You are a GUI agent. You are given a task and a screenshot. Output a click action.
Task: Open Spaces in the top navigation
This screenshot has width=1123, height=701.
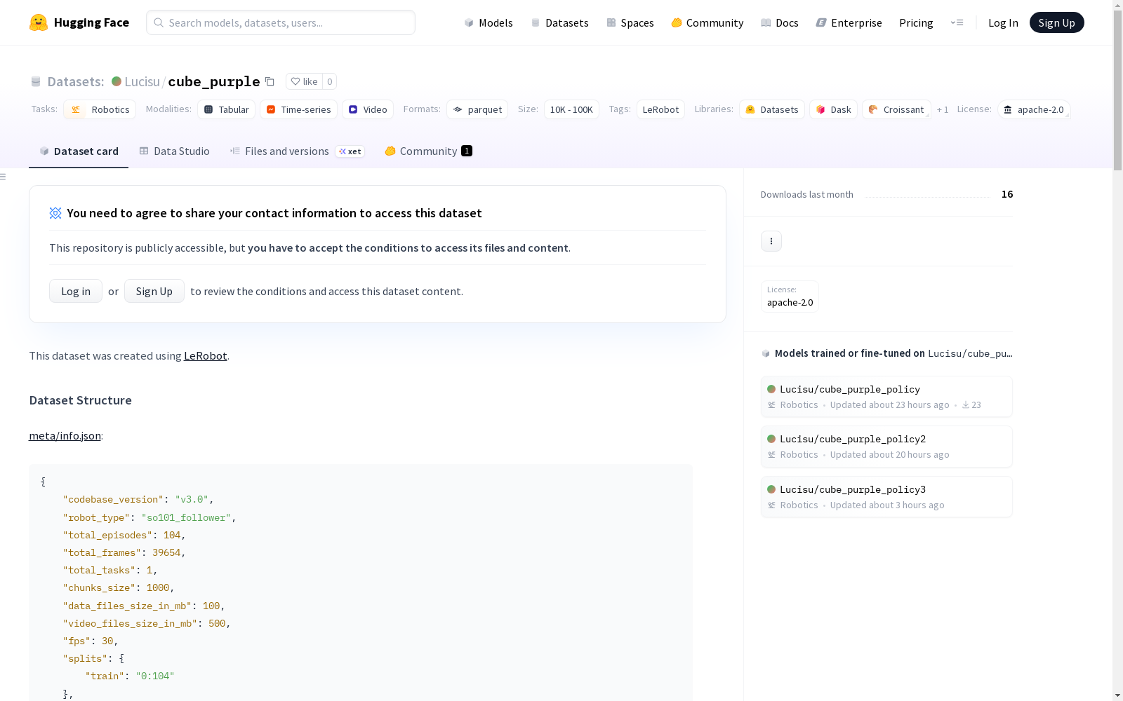tap(630, 22)
